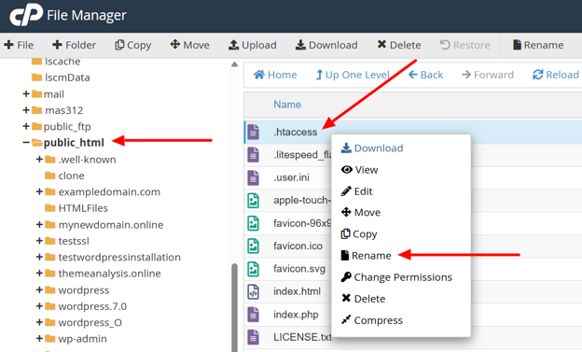Go Back to the previous folder
The width and height of the screenshot is (582, 352).
pyautogui.click(x=425, y=75)
